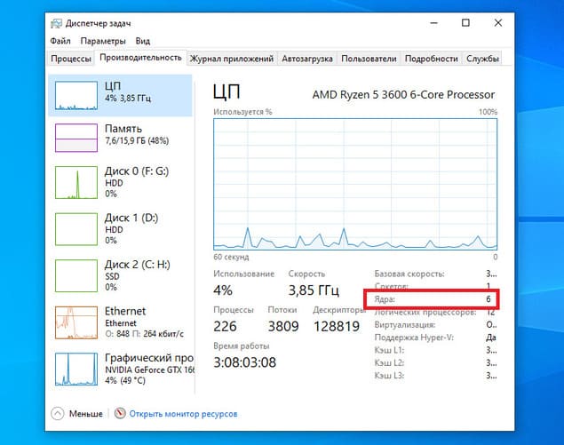Select the Память mini graph thumbnail
This screenshot has height=445, width=564.
[x=76, y=138]
